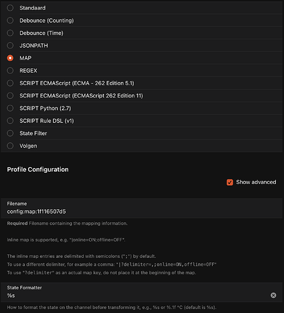Select SCRIPT ECMAScript 262 Edition 11
The image size is (284, 313).
pyautogui.click(x=10, y=96)
